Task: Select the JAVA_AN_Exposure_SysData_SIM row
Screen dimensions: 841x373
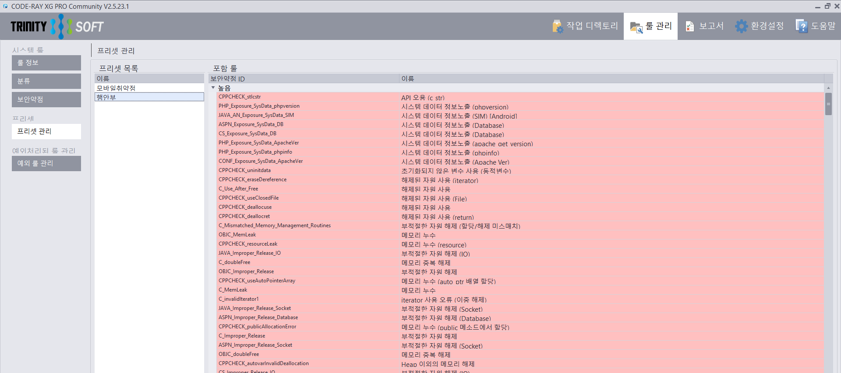Action: coord(520,116)
